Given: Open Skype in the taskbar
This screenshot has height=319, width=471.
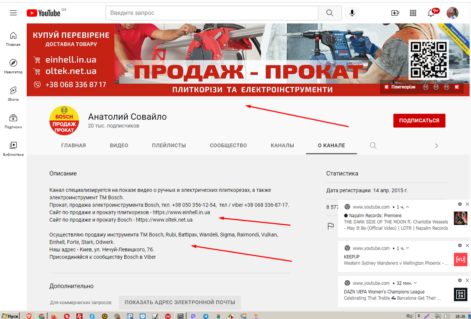Looking at the screenshot, I should coord(92,316).
